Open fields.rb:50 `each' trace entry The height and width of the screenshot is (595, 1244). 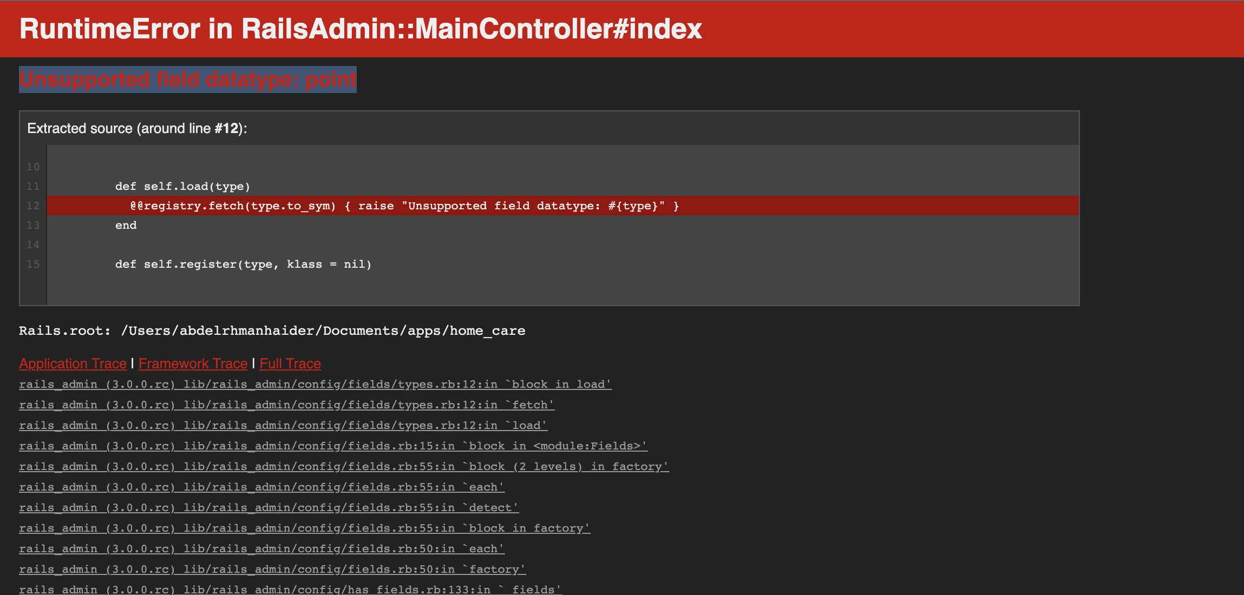(261, 548)
